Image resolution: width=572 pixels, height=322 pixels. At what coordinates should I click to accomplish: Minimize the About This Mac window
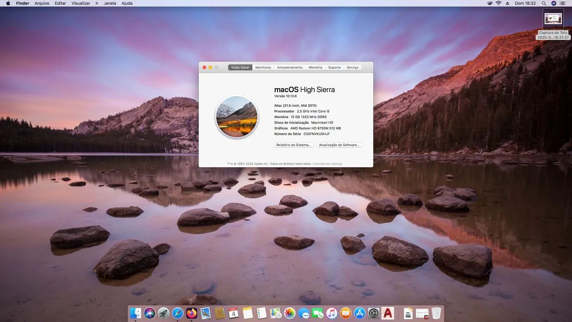coord(210,68)
